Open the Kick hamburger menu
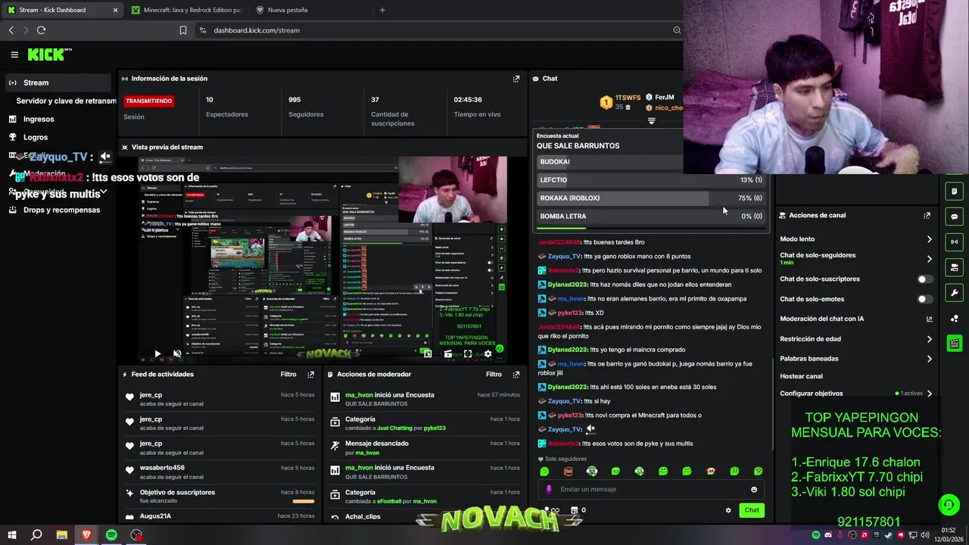This screenshot has height=545, width=969. tap(14, 54)
